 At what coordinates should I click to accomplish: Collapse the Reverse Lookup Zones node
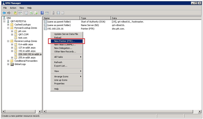coord(8,41)
